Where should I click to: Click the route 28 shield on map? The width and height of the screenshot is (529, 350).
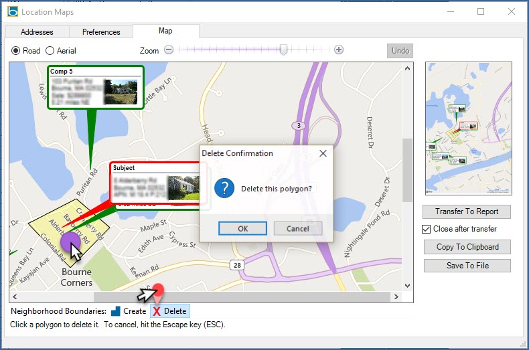coord(237,266)
